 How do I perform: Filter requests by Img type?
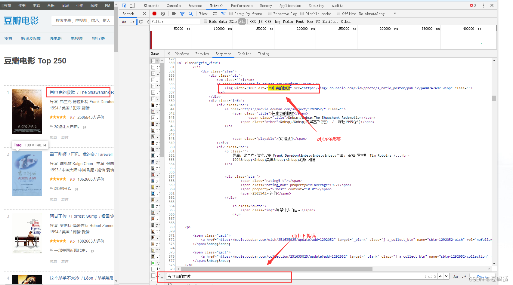pos(277,22)
